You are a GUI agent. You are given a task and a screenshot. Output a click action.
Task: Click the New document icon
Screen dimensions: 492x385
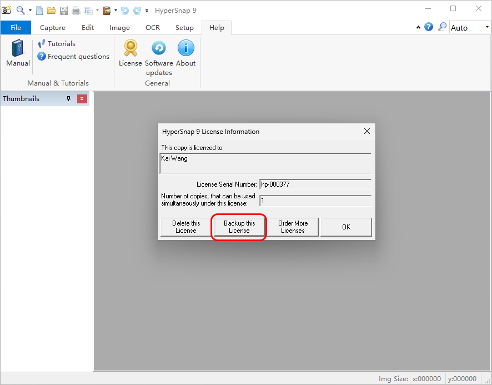coord(39,11)
